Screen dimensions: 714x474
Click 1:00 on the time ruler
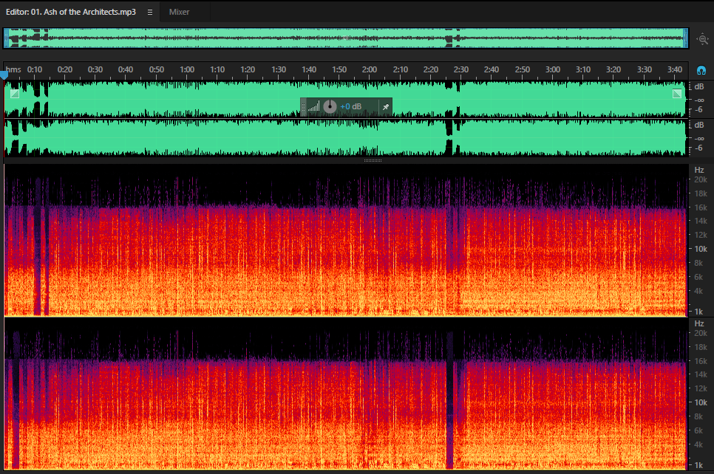[187, 69]
